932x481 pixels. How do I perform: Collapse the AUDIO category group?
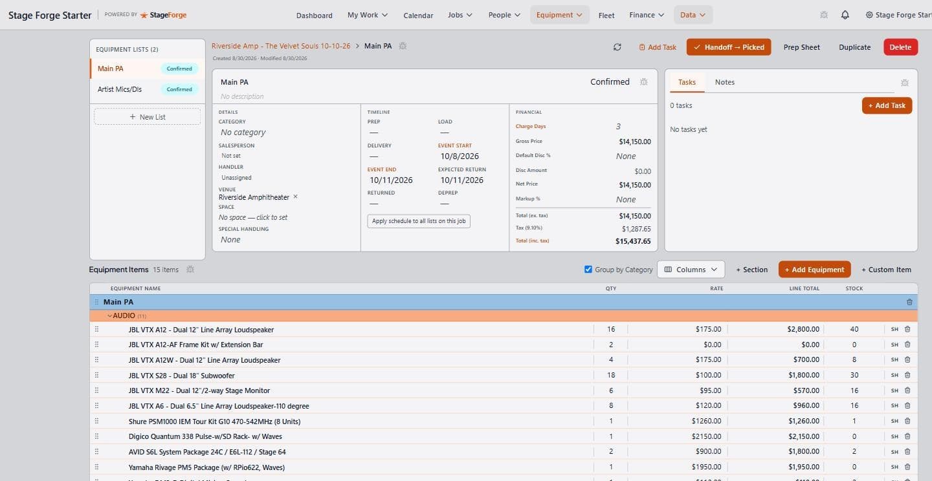click(x=110, y=315)
